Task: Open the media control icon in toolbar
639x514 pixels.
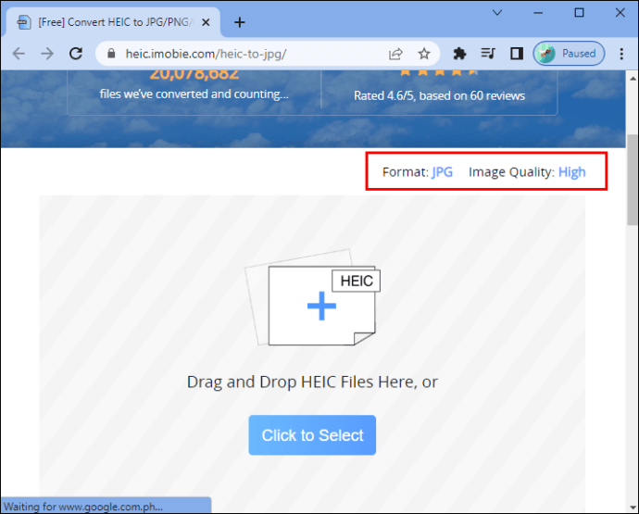Action: click(x=488, y=54)
